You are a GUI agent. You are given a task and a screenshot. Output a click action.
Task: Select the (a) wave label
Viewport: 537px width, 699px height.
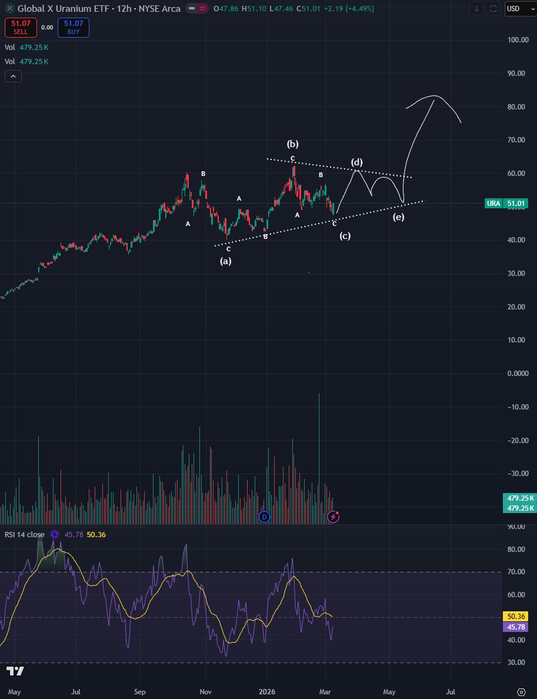click(x=225, y=261)
